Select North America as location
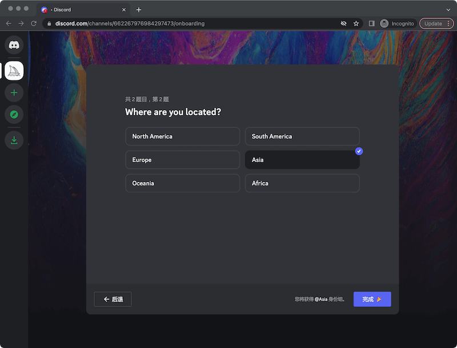This screenshot has width=457, height=348. coord(182,136)
